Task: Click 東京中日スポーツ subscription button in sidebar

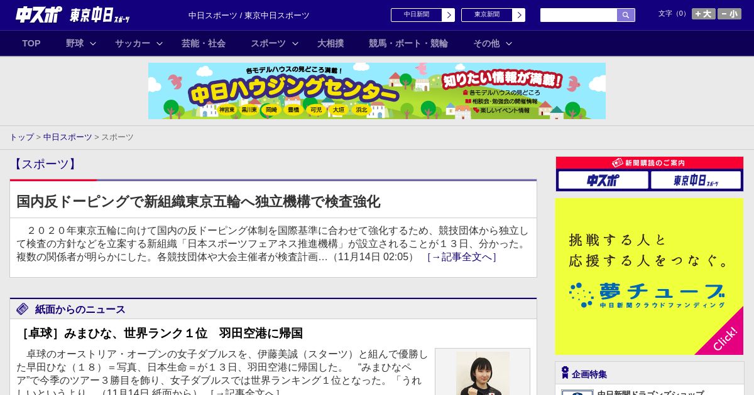Action: pos(696,180)
